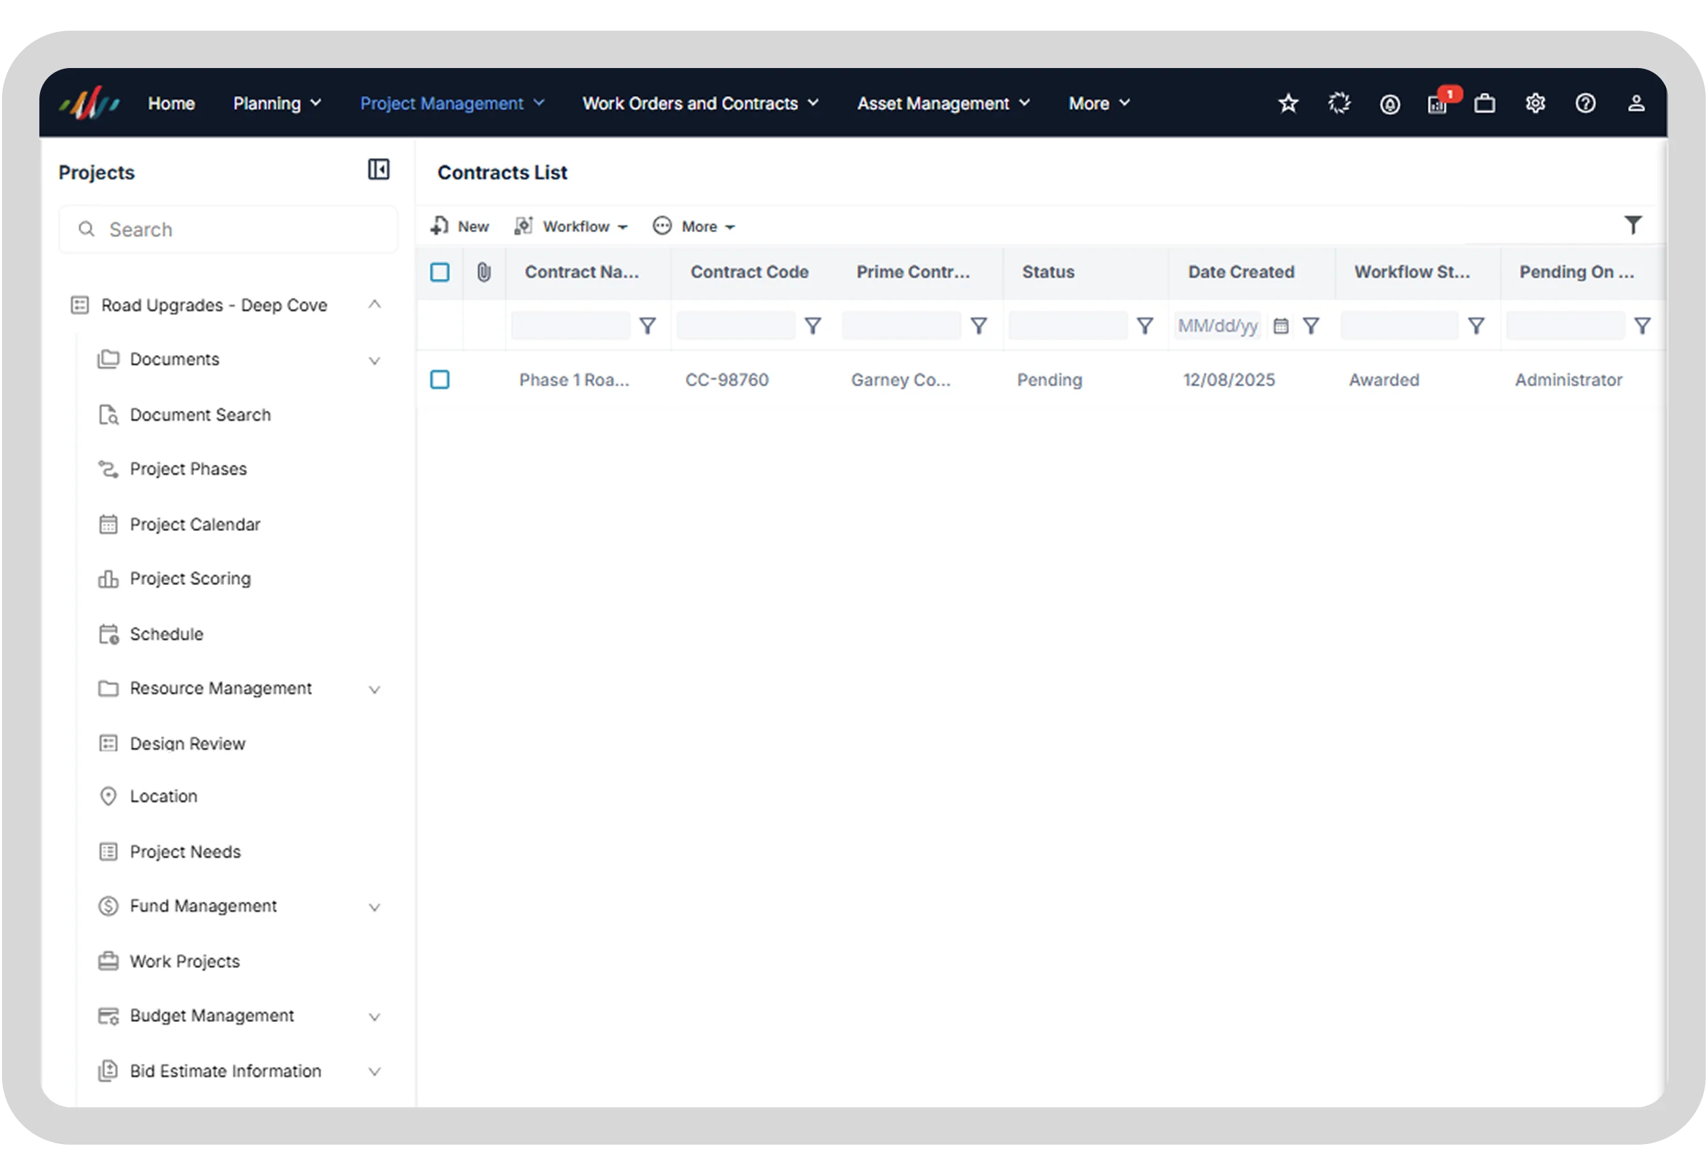
Task: Open the briefcase icon in top bar
Action: tap(1484, 103)
